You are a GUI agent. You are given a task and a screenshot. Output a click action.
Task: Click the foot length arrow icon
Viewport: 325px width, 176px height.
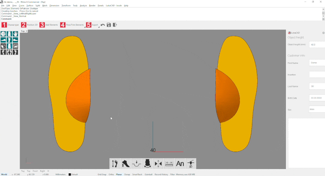click(115, 164)
